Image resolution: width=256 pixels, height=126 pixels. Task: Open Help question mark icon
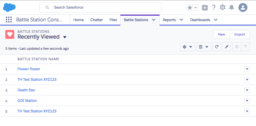[x=213, y=7]
